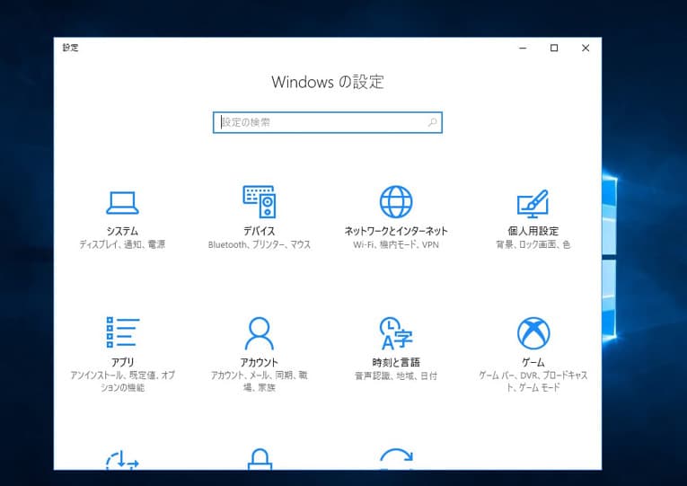Click the partially visible circular-arrows update icon
This screenshot has height=486, width=687.
click(396, 458)
